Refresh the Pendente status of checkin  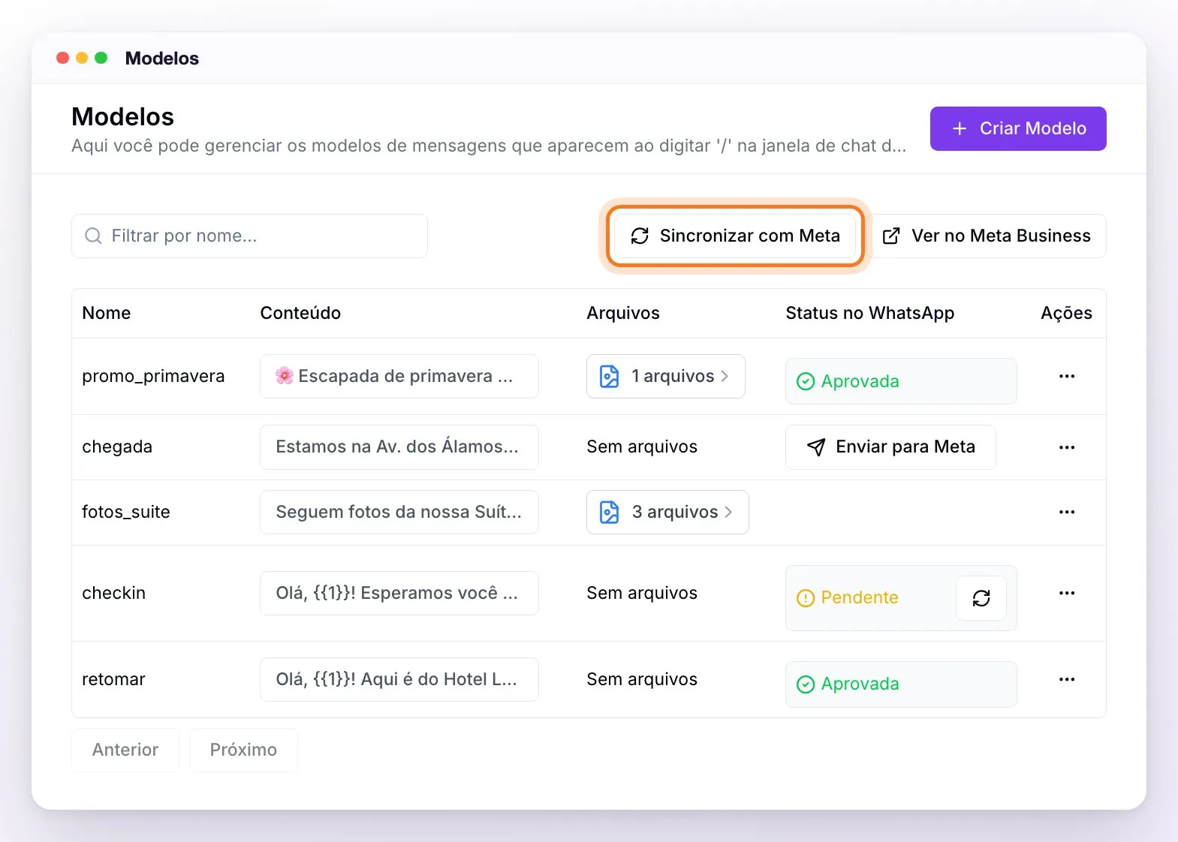[981, 598]
